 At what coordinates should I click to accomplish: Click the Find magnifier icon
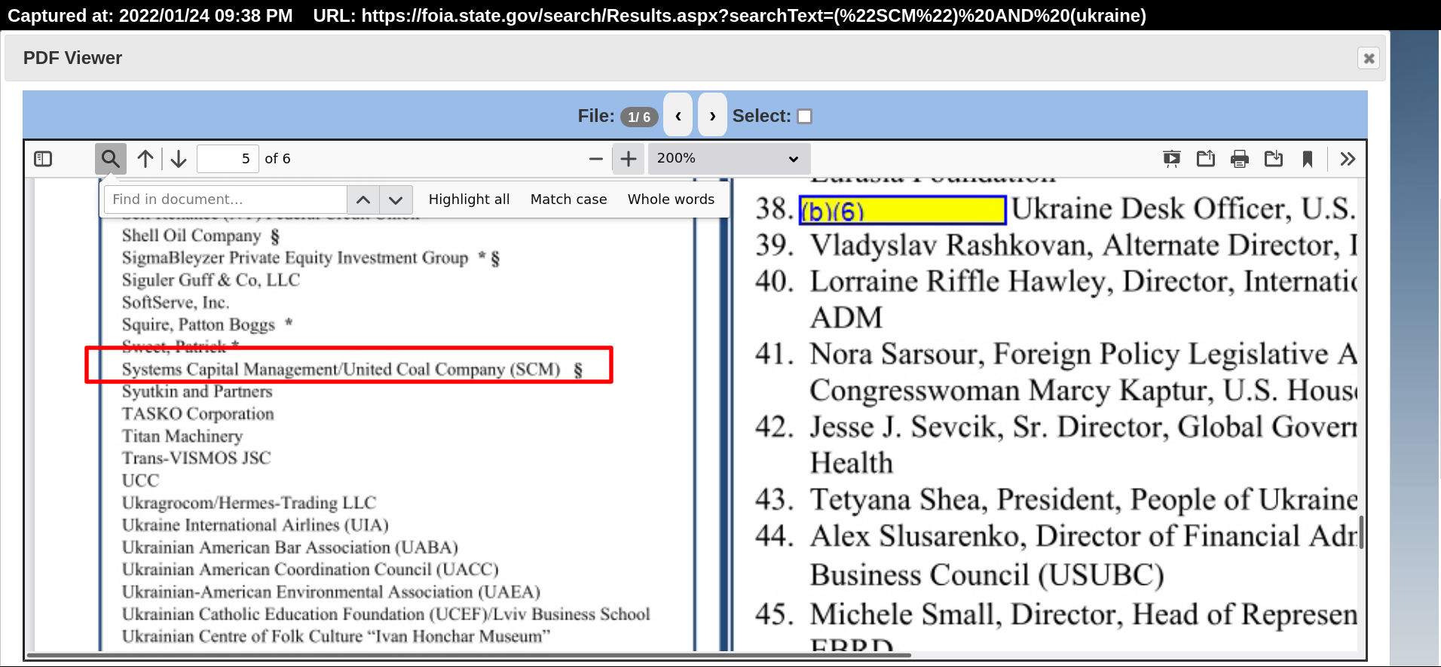(x=110, y=159)
